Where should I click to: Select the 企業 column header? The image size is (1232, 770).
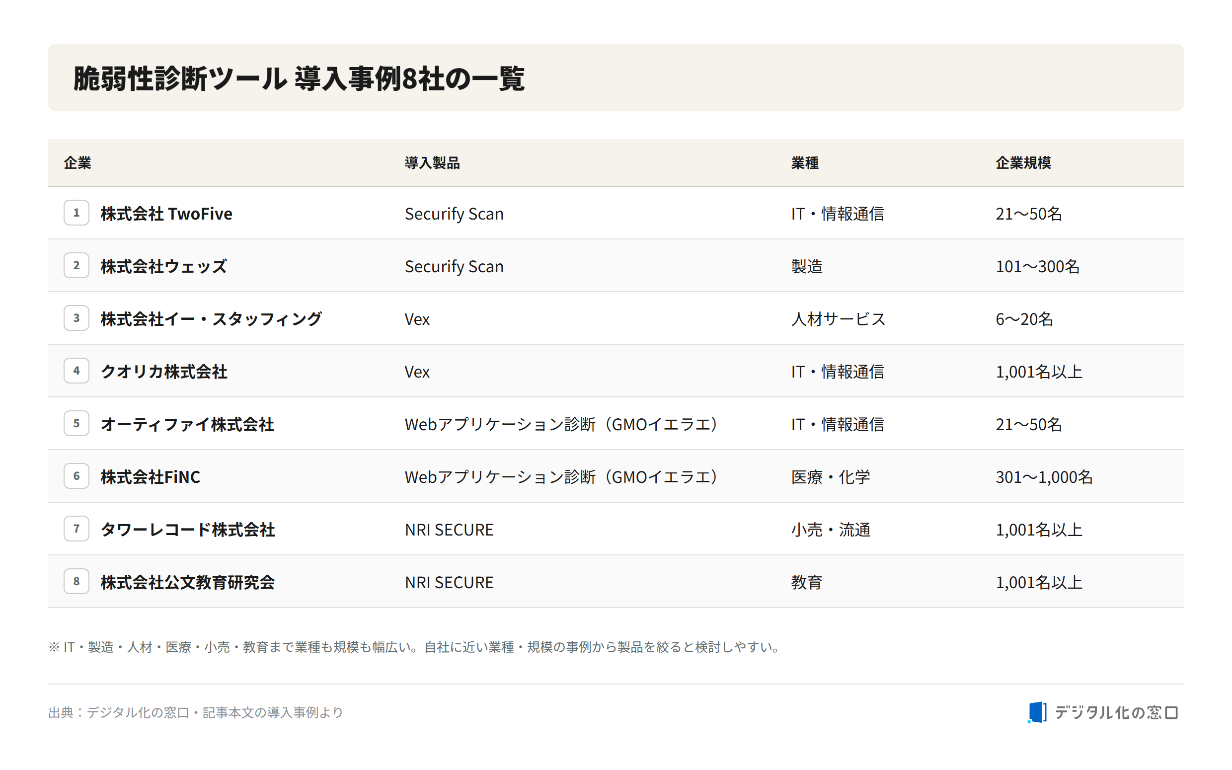pyautogui.click(x=77, y=163)
